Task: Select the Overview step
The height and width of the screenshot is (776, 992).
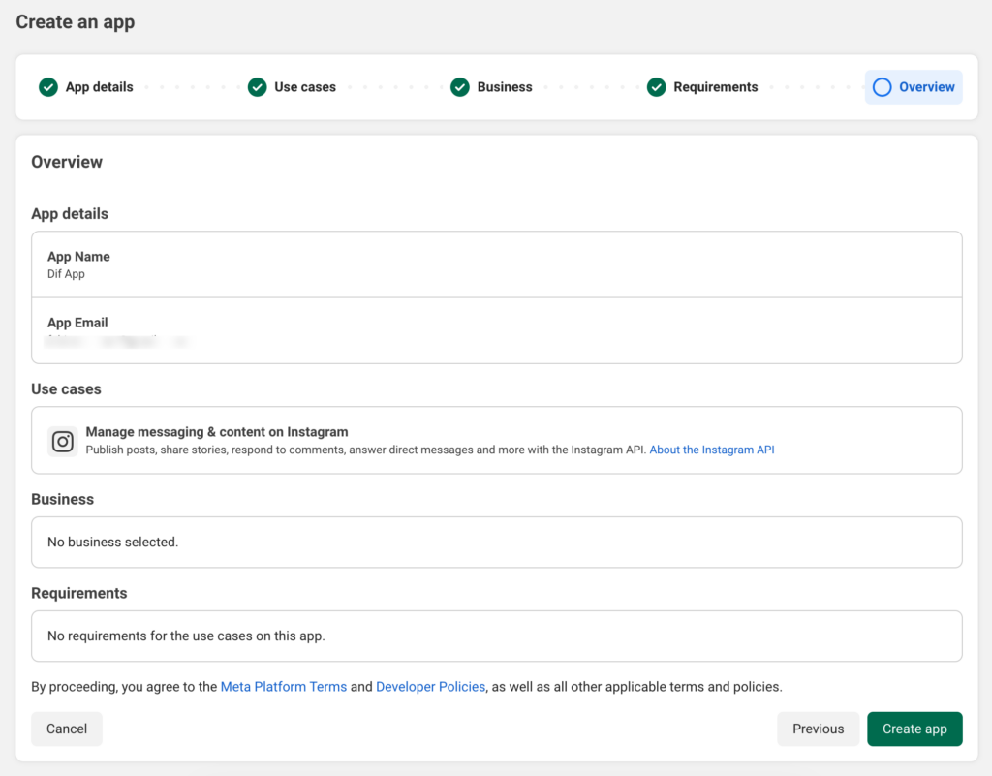Action: click(x=914, y=87)
